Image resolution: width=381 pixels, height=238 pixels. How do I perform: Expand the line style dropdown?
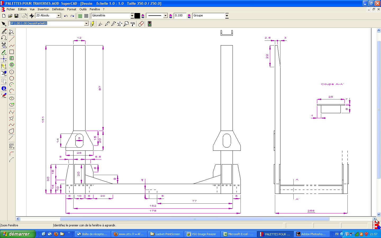coord(165,16)
